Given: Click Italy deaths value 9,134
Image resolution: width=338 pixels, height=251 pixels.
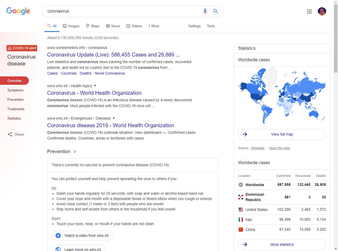Looking at the screenshot, I should (x=321, y=219).
